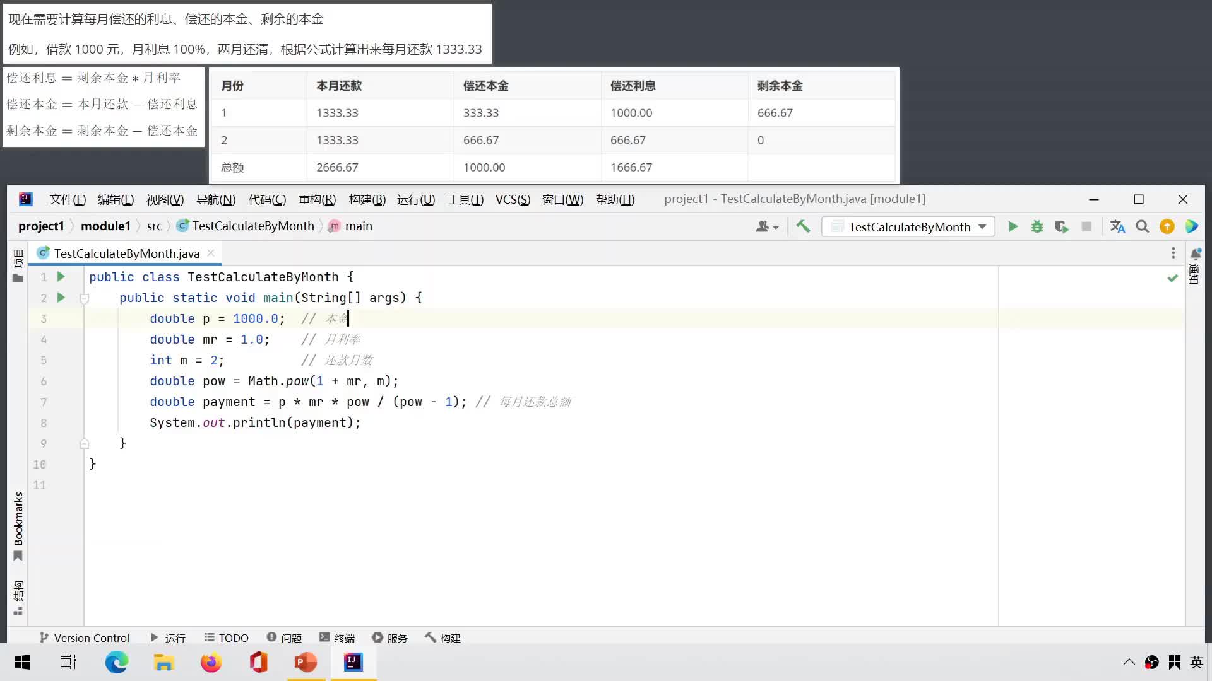The width and height of the screenshot is (1212, 681).
Task: Click project1 in the breadcrumb bar
Action: [41, 226]
